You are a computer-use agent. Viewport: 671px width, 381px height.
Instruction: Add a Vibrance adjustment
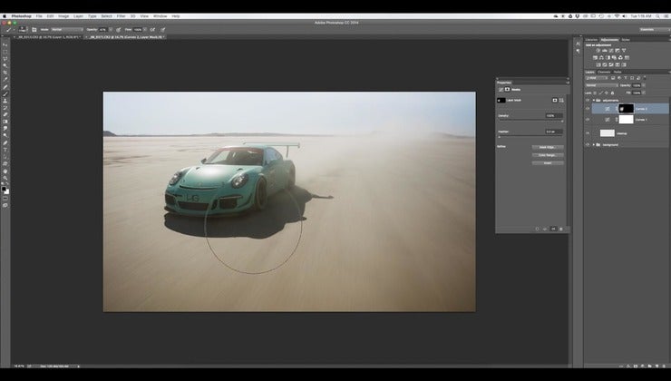click(624, 50)
